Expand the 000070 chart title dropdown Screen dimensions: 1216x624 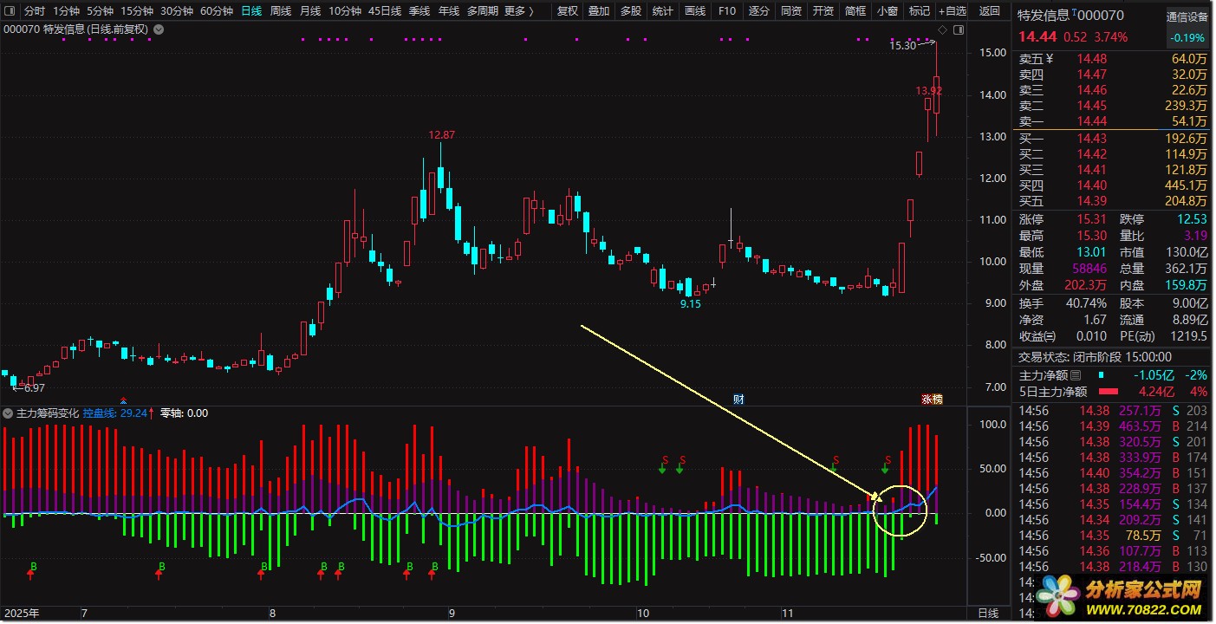(x=160, y=29)
